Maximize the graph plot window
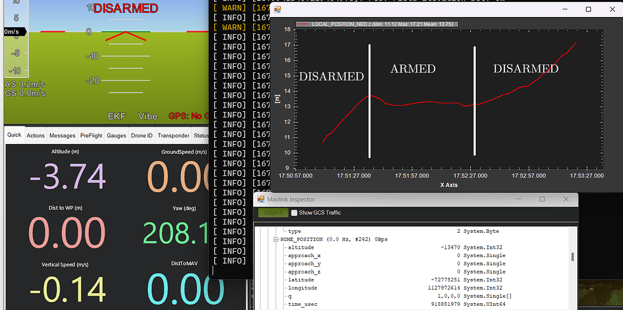623x310 pixels. (x=588, y=10)
